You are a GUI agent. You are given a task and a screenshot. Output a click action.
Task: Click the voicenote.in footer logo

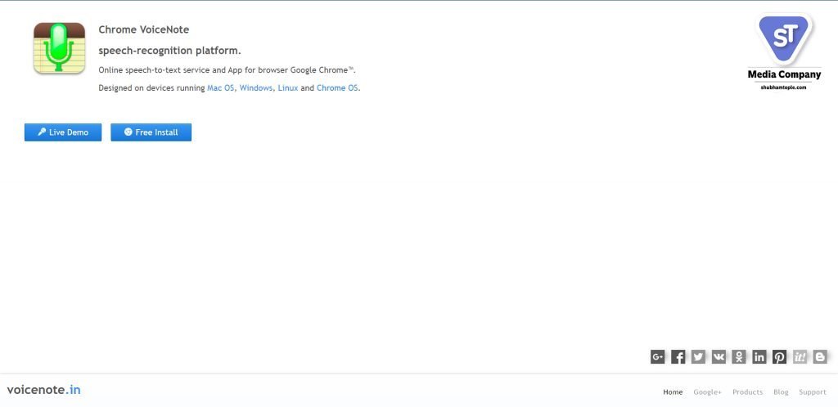coord(44,390)
